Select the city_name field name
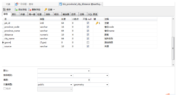This screenshot has height=96, width=176. (9, 39)
